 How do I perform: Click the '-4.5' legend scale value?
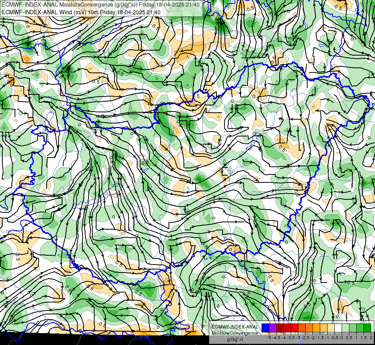[x=276, y=338]
